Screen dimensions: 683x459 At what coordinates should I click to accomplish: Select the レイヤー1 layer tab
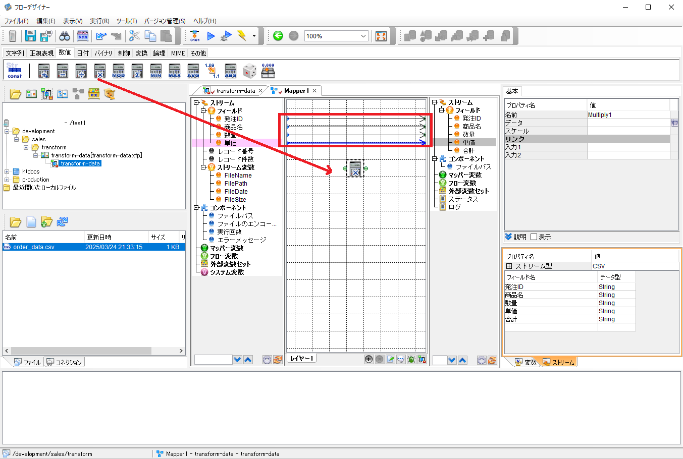pyautogui.click(x=302, y=359)
